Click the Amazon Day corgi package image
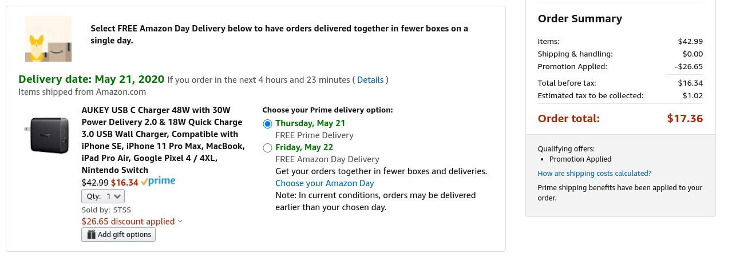The image size is (732, 261). (x=48, y=39)
